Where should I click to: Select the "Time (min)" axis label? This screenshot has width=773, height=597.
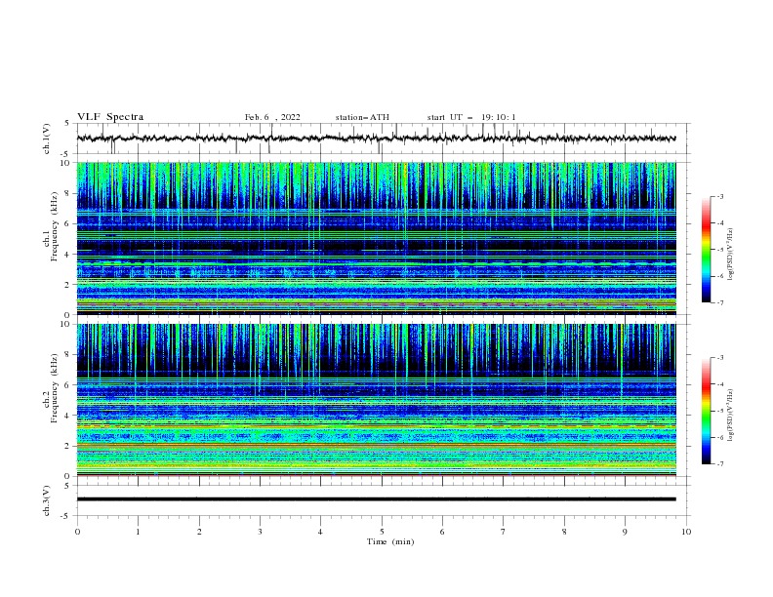click(390, 541)
